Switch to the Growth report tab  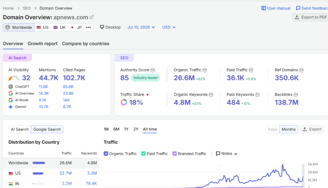coord(43,44)
